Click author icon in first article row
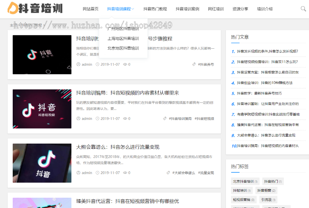This screenshot has width=309, height=208. pyautogui.click(x=78, y=64)
